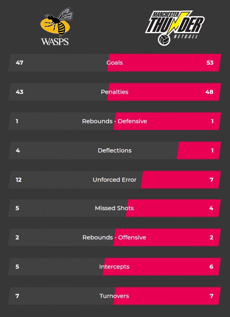Screen dimensions: 230x317
Task: Click Thunder intercepts value 6
Action: pos(211,267)
